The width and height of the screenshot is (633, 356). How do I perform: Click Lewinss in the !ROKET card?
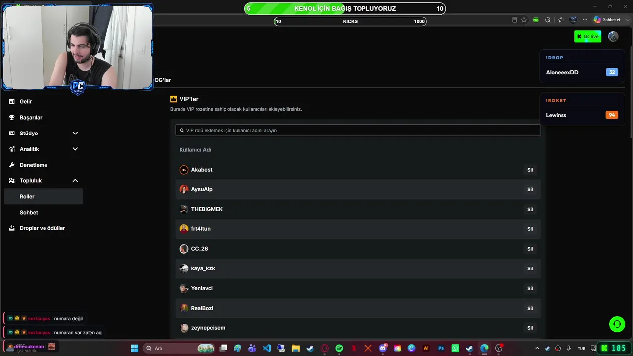[x=556, y=115]
